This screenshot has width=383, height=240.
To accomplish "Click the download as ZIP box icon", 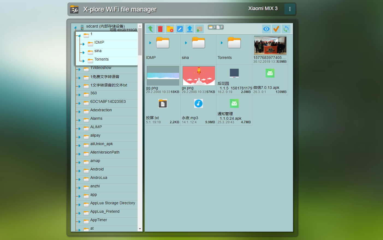I will 200,29.
